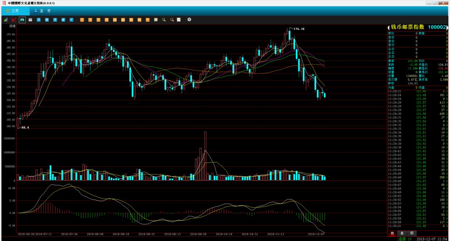450x241 pixels.
Task: Select the 11:29:52 trade row with volume 188
Action: tap(417, 200)
